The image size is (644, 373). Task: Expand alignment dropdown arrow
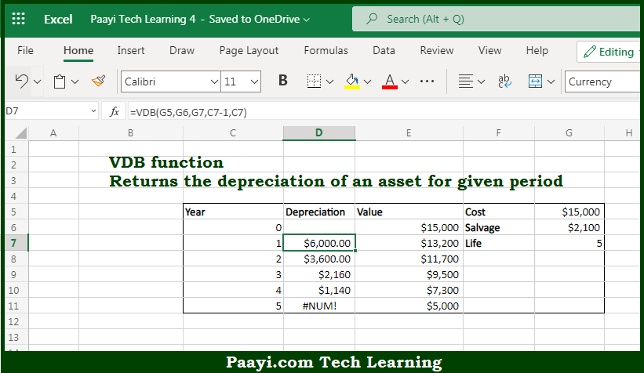[482, 81]
